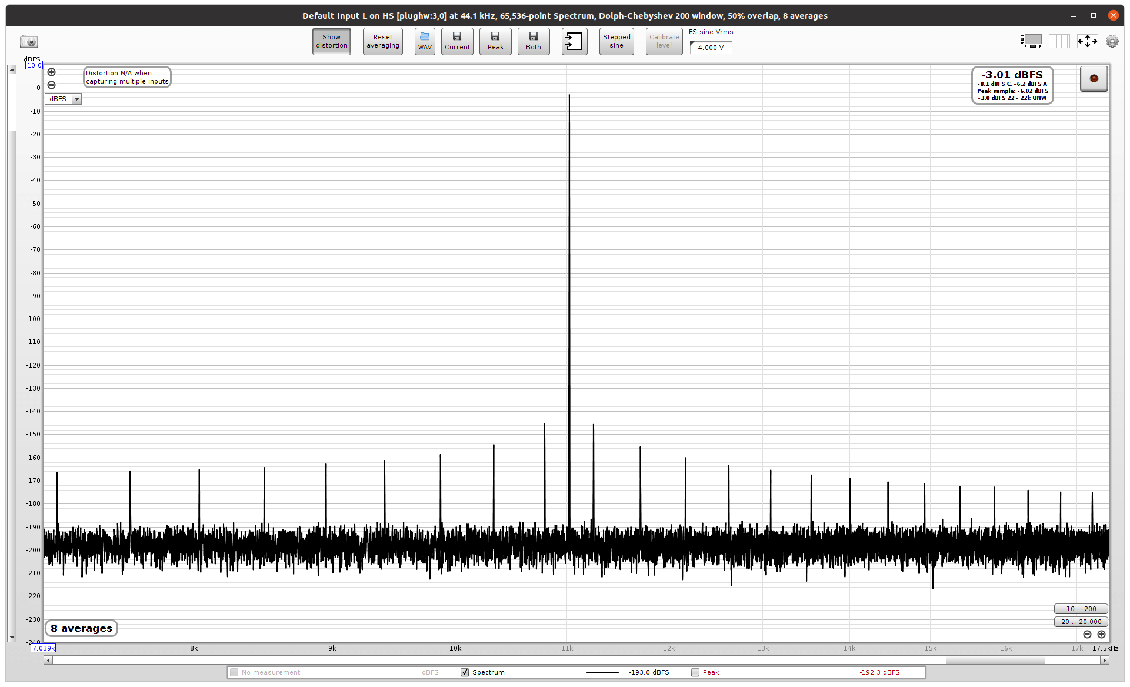Open the WAV file icon button
Screen dimensions: 1130x687
click(x=425, y=41)
